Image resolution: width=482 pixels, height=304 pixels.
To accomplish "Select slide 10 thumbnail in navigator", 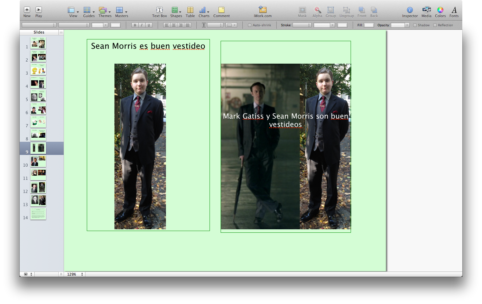I will click(x=38, y=162).
